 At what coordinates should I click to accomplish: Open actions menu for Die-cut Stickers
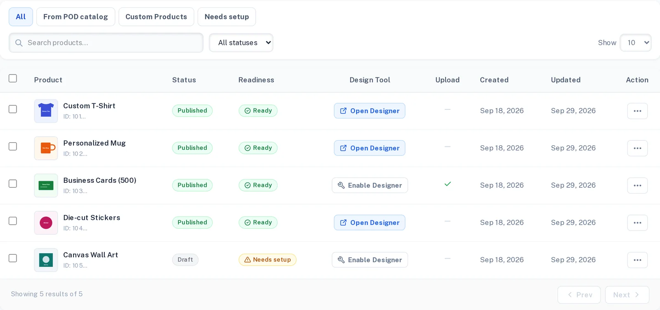(637, 223)
